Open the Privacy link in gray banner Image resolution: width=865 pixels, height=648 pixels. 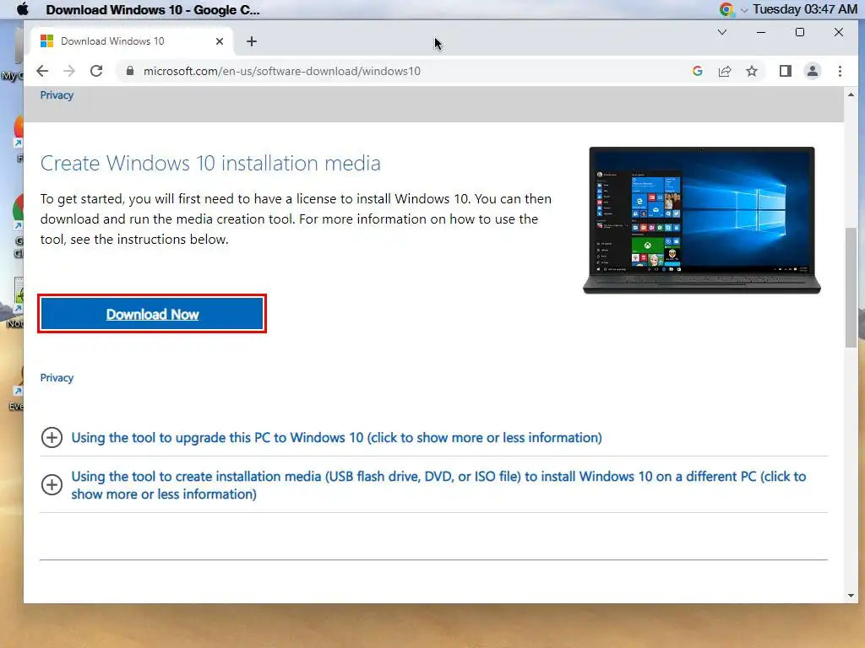57,95
